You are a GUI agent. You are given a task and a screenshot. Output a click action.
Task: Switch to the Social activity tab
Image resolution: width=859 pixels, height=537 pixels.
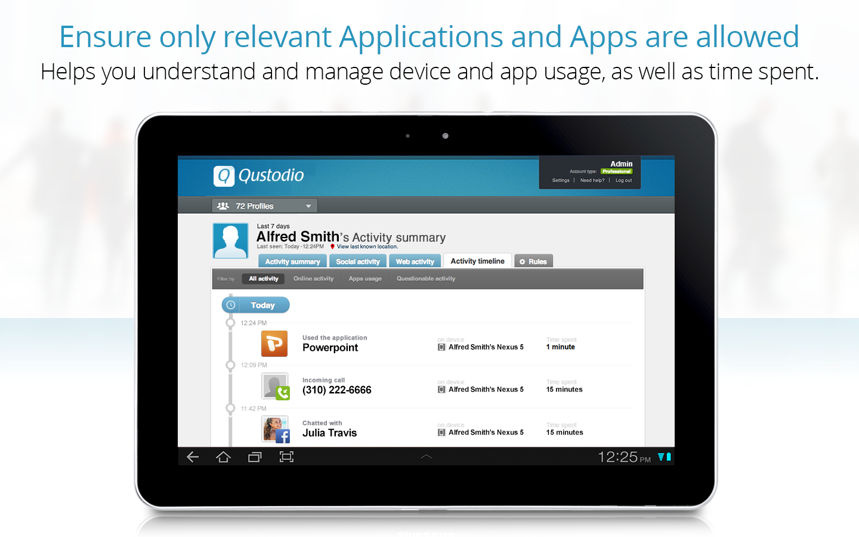point(358,261)
